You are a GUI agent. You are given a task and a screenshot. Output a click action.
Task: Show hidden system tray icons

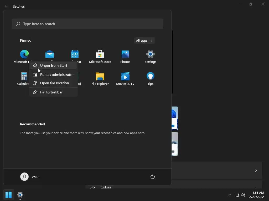tap(230, 195)
